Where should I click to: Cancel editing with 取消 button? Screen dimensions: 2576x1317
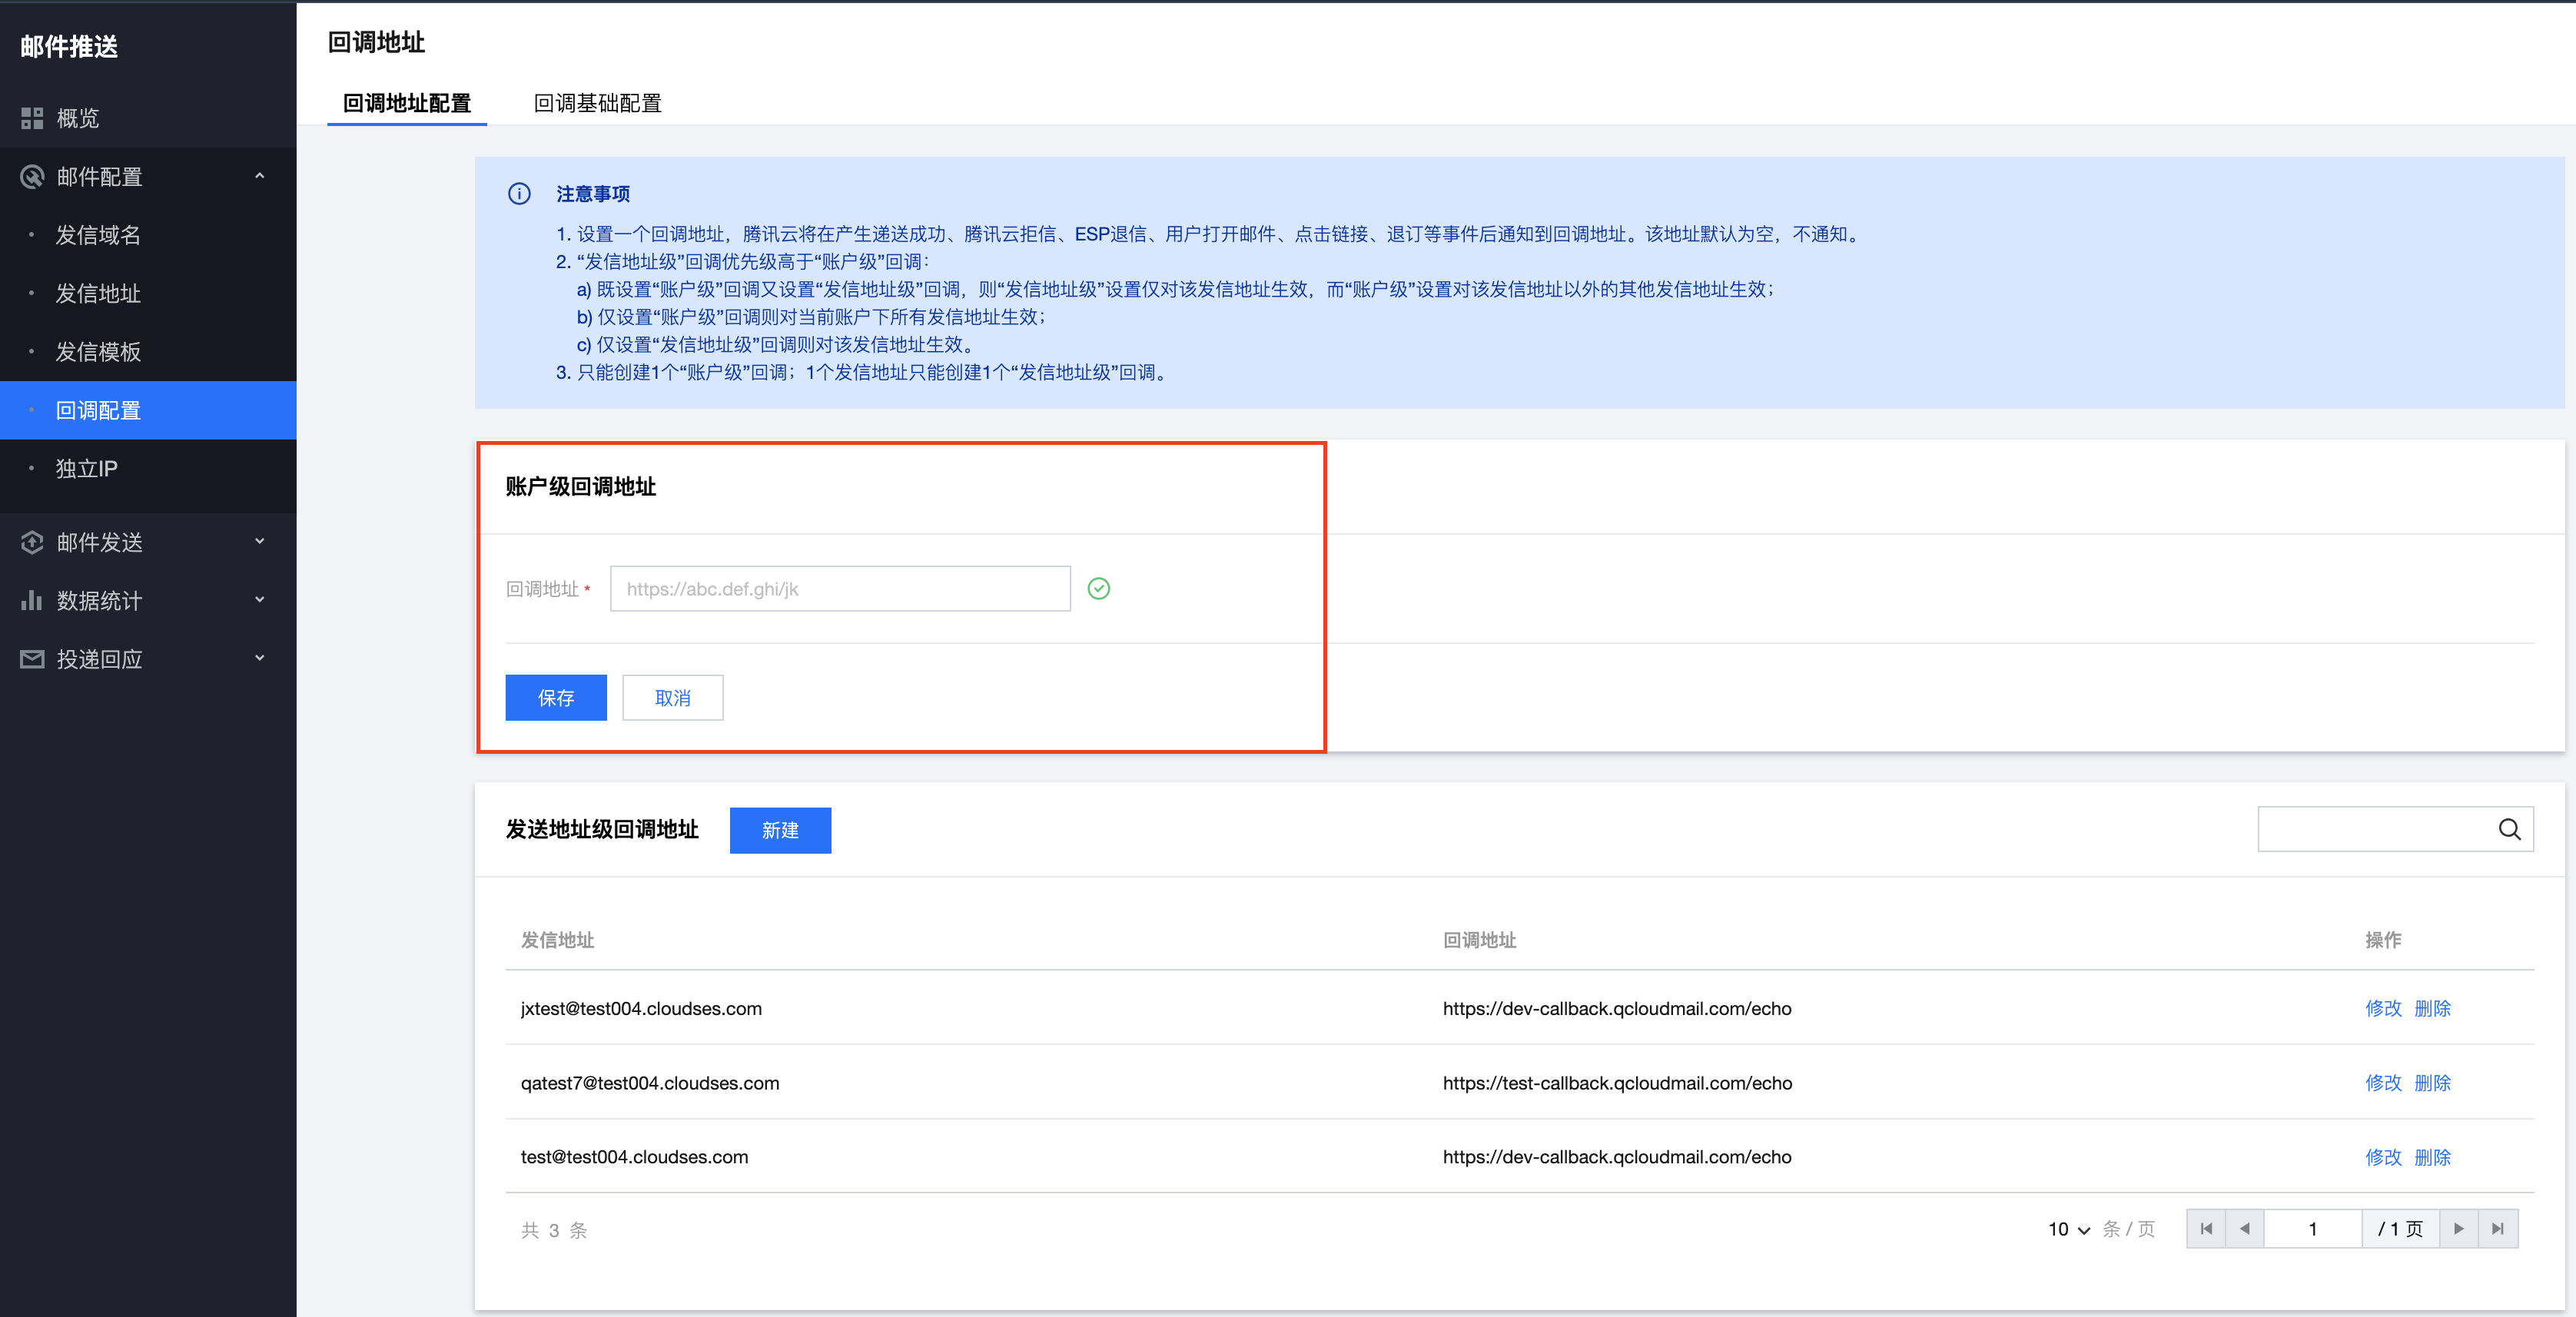[x=673, y=698]
